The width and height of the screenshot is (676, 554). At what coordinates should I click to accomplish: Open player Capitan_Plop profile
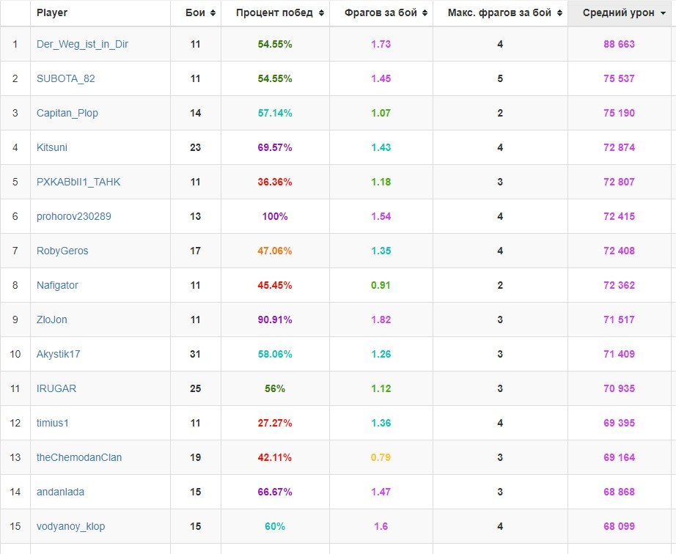tap(67, 114)
